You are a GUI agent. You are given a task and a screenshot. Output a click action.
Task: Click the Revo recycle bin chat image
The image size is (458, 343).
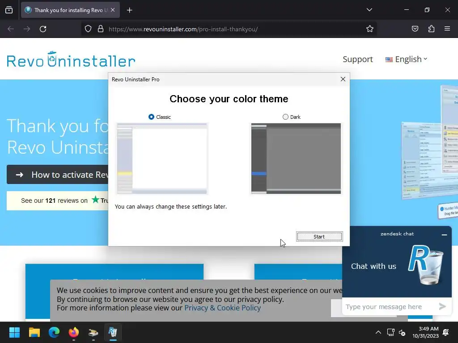click(426, 265)
